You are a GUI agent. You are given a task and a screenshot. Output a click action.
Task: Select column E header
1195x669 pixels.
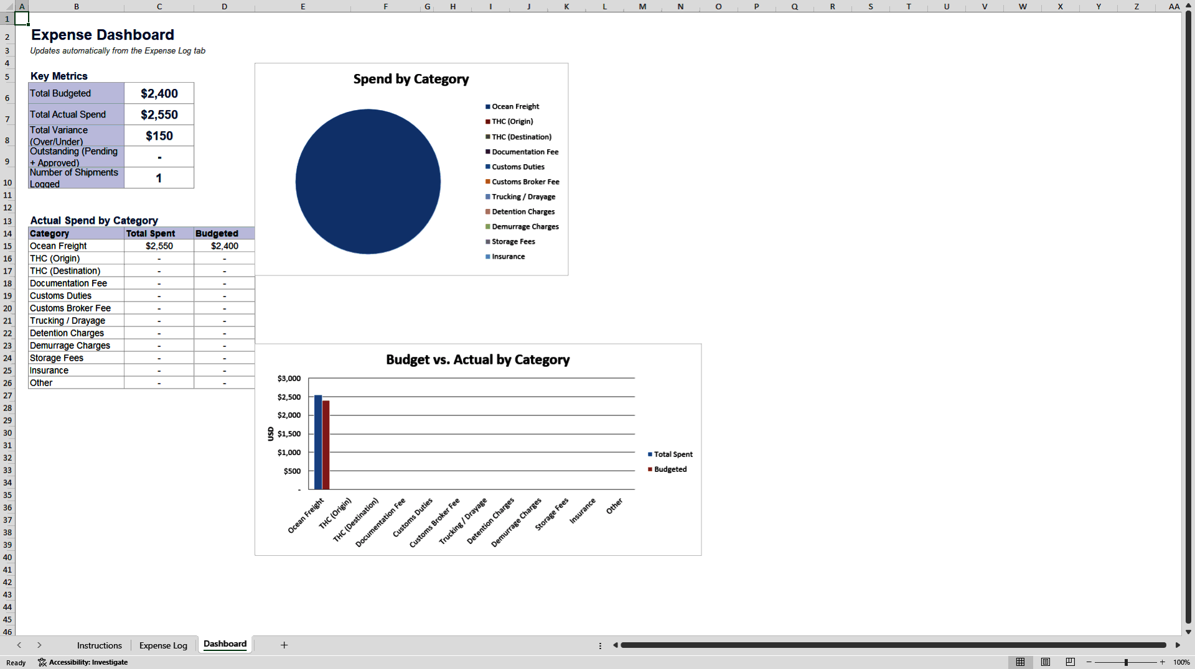(x=302, y=6)
